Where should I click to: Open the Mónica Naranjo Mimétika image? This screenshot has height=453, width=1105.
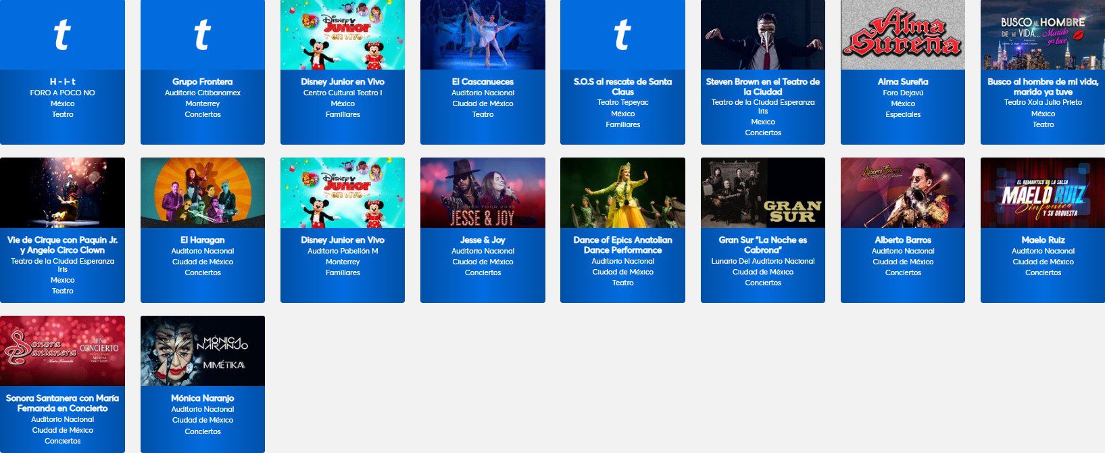click(203, 351)
